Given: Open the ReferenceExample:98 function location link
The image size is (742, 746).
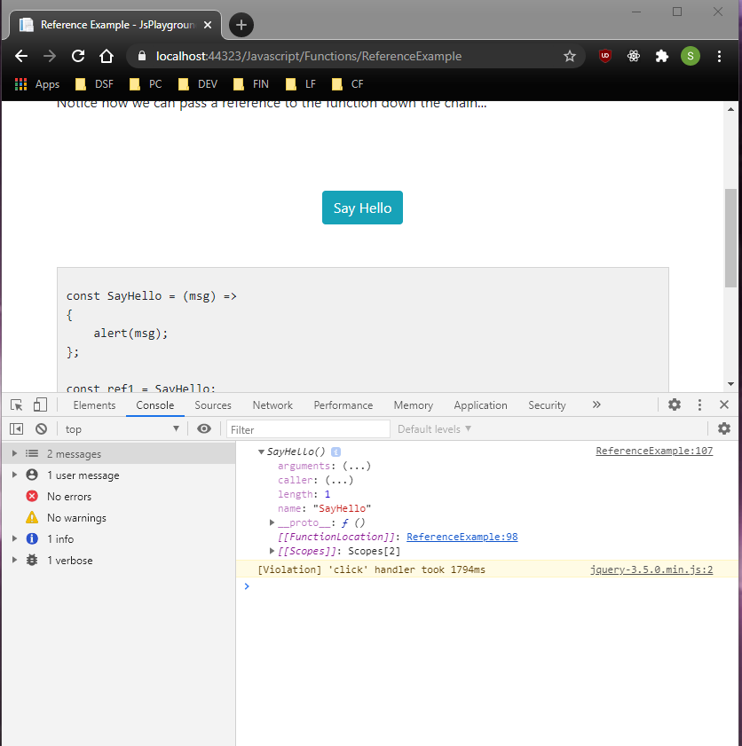Looking at the screenshot, I should (462, 538).
